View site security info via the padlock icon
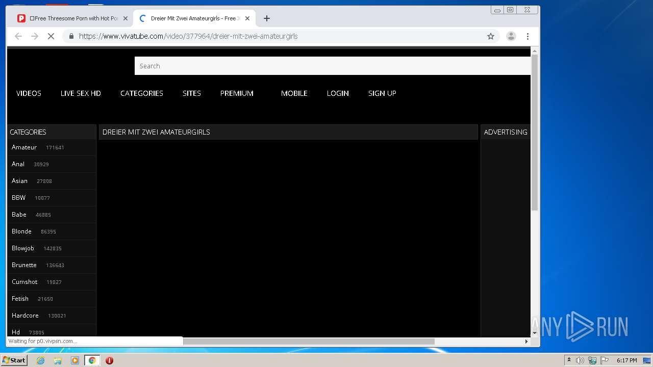Image resolution: width=653 pixels, height=367 pixels. point(71,36)
